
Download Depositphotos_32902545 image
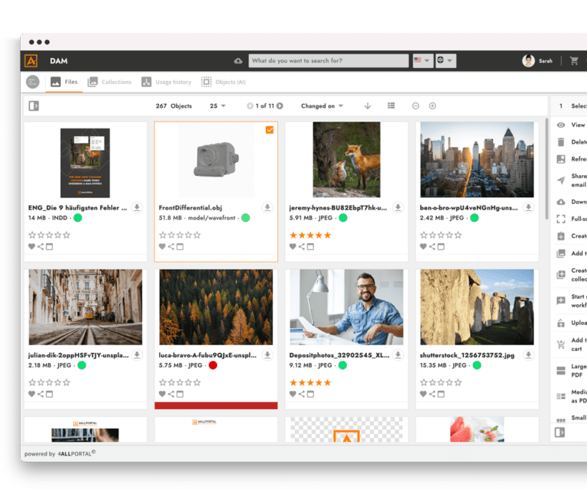398,355
